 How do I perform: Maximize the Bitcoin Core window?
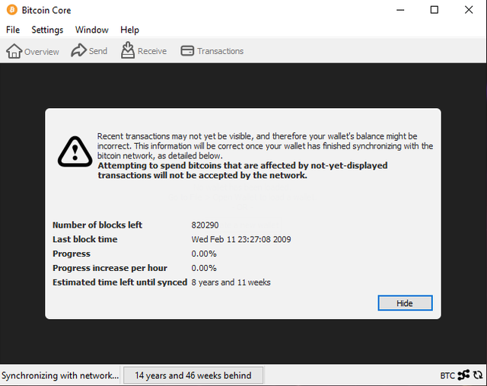(434, 10)
